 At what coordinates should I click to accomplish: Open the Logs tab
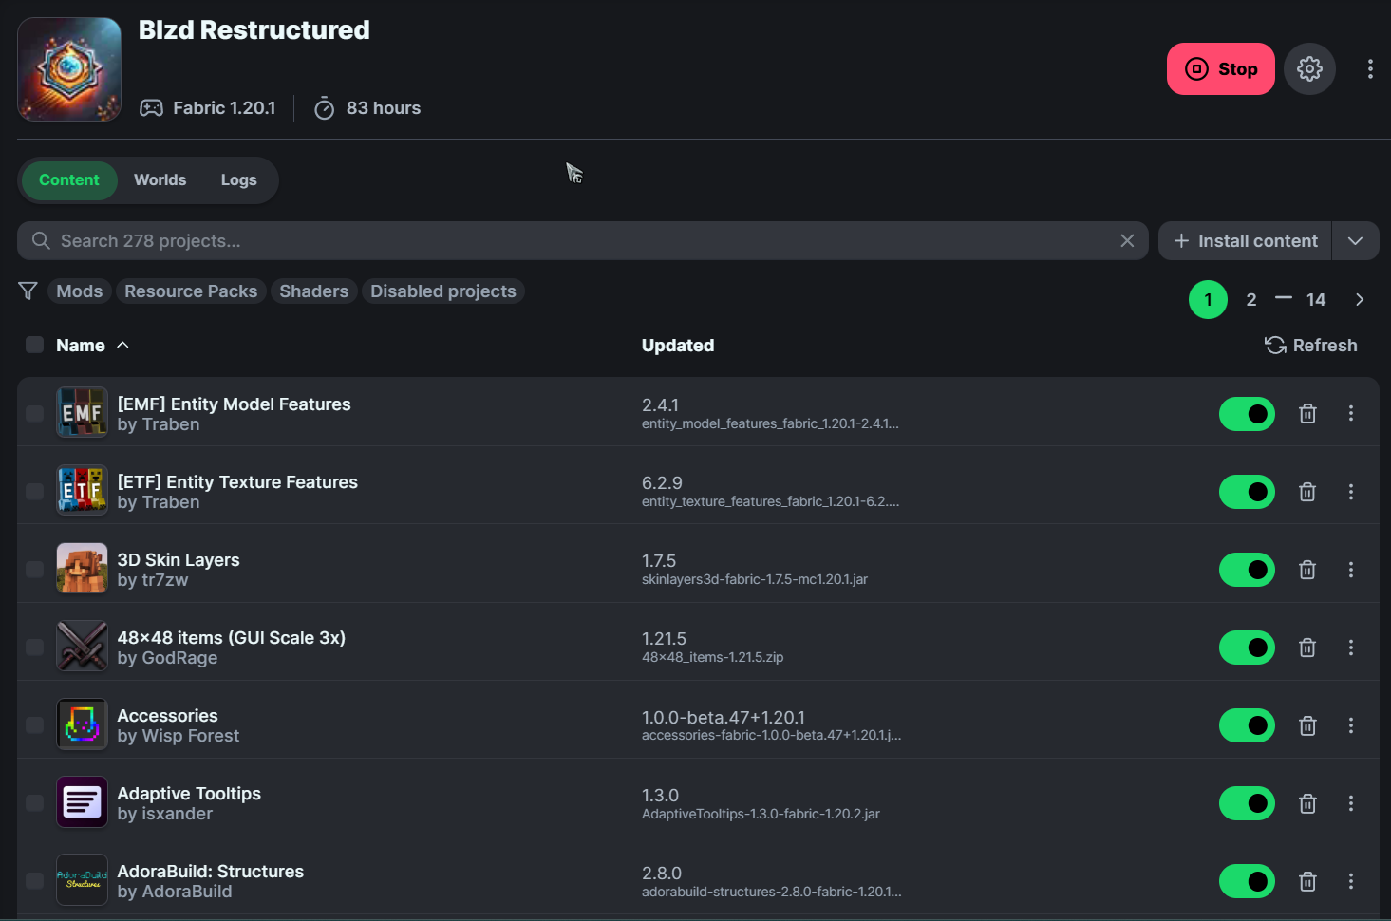[x=238, y=180]
